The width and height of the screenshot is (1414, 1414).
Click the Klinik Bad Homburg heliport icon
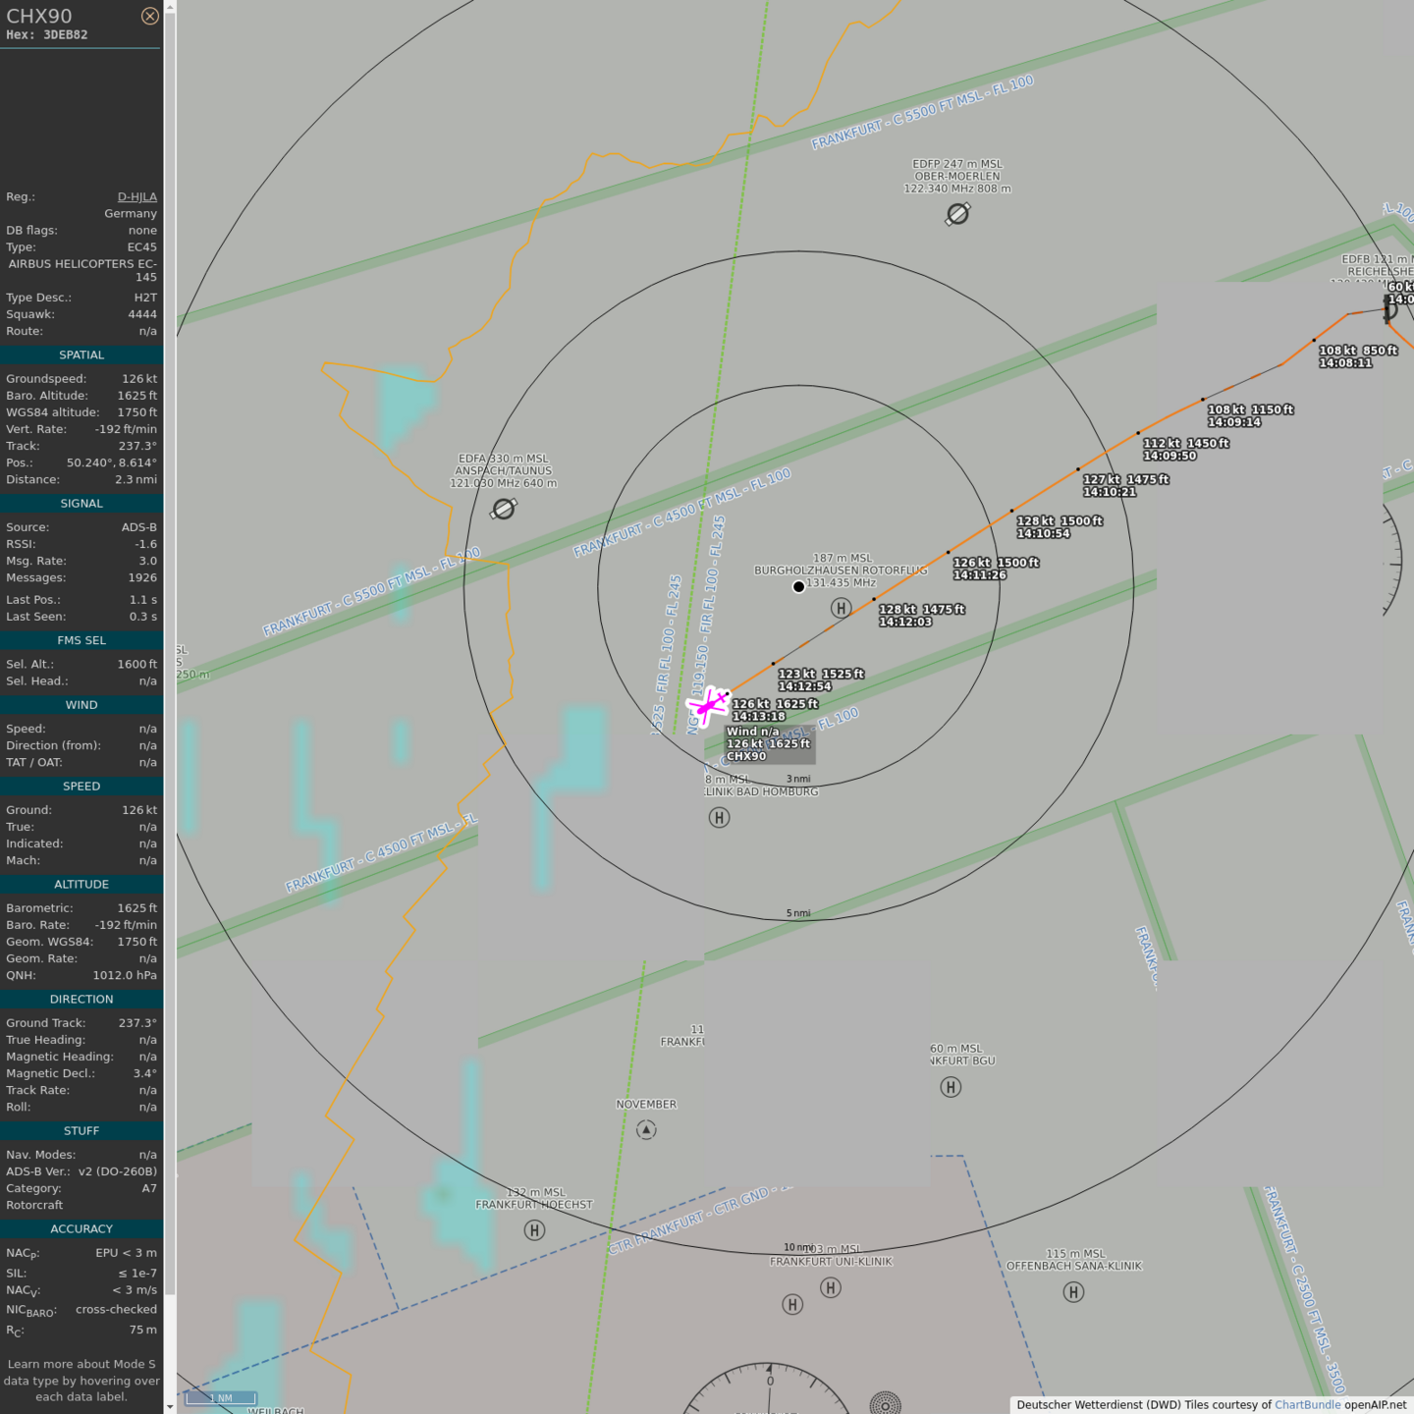[719, 818]
